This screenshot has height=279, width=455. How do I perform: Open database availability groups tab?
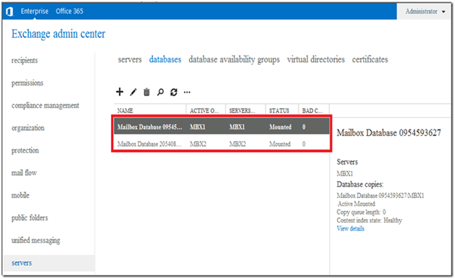click(234, 59)
